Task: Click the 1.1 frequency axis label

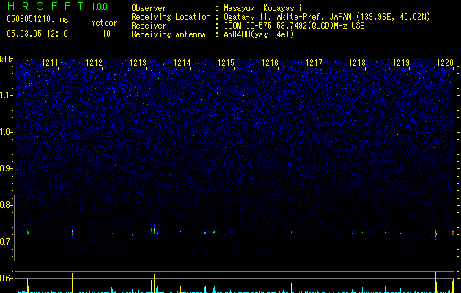Action: [x=7, y=95]
